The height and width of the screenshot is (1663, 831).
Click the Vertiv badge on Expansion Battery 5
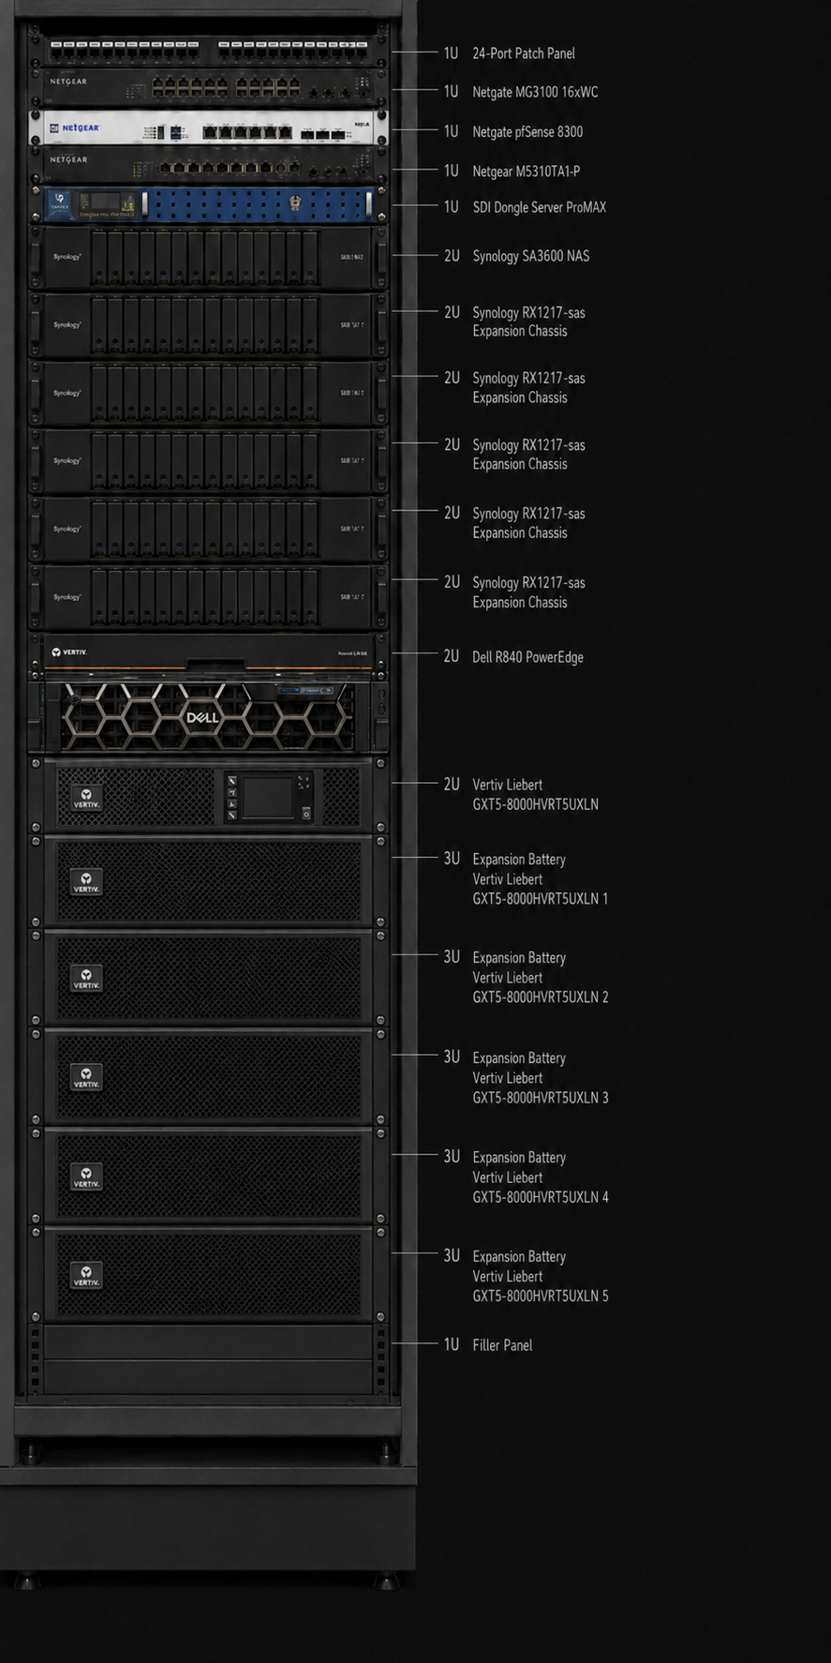[x=86, y=1276]
